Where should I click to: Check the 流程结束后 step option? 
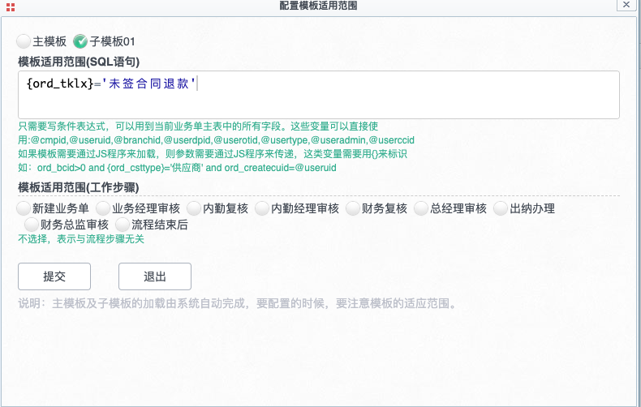(123, 225)
